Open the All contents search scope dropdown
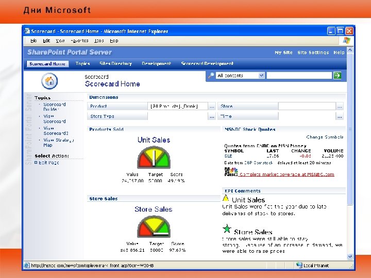Screen dimensions: 371x278 (x=261, y=75)
